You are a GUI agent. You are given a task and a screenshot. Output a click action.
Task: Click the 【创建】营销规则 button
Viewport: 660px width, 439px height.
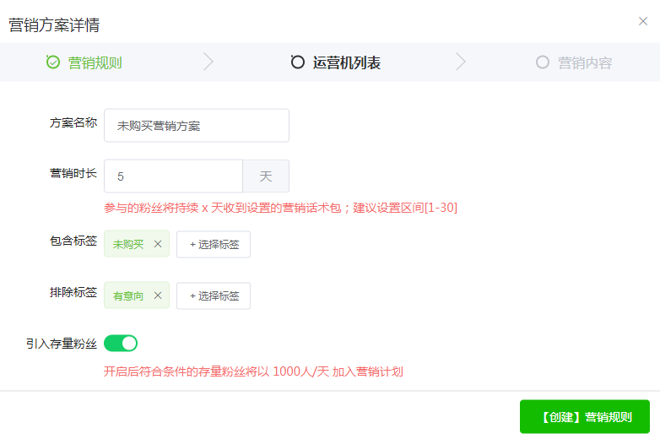(584, 417)
